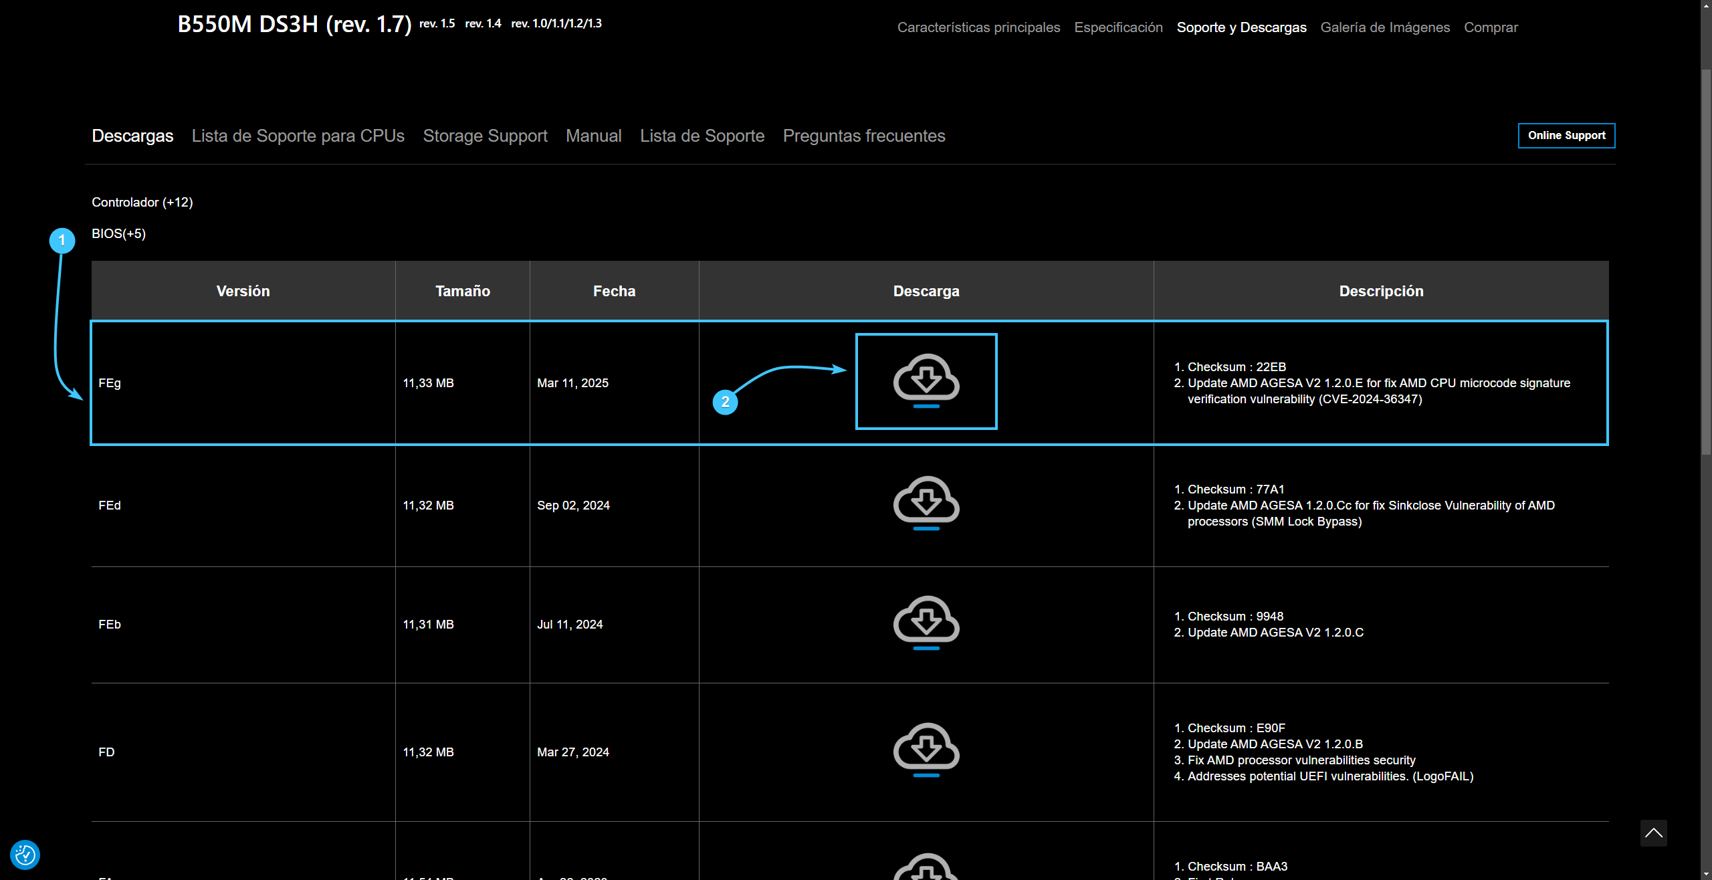Screen dimensions: 1712x880
Task: Click the Update AMD AGESA V2 1.2.0.B text
Action: pyautogui.click(x=1275, y=744)
